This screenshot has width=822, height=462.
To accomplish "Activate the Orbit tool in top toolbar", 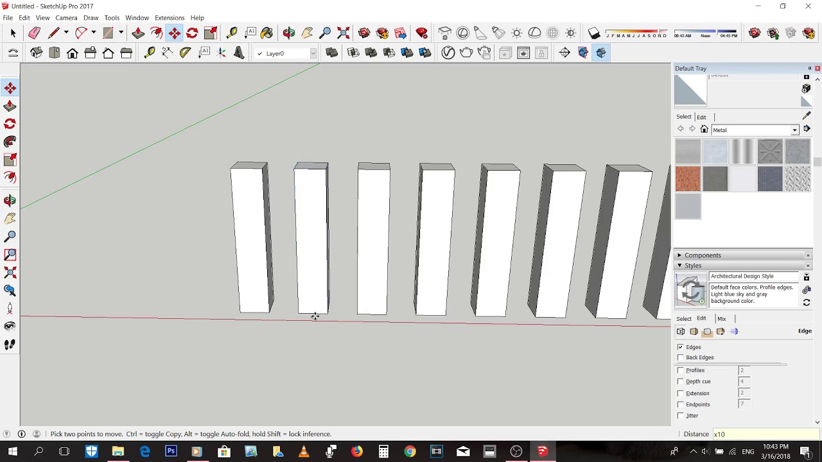I will coord(289,33).
